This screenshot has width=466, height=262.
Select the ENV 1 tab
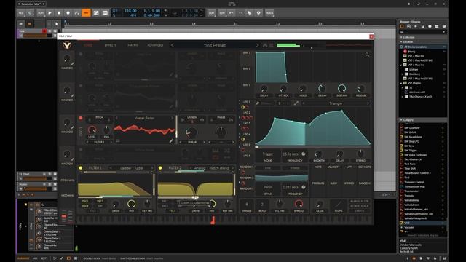pyautogui.click(x=247, y=53)
